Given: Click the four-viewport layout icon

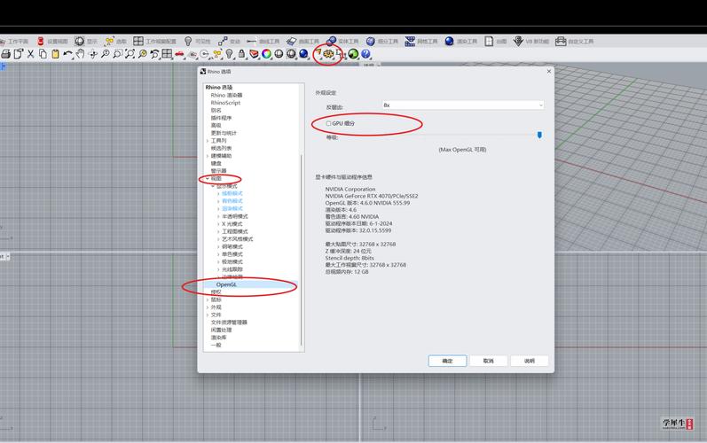Looking at the screenshot, I should coord(167,54).
